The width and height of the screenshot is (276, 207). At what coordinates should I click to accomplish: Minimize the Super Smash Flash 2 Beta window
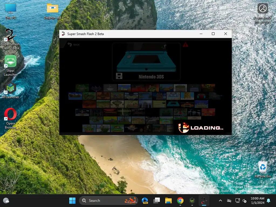pyautogui.click(x=201, y=34)
